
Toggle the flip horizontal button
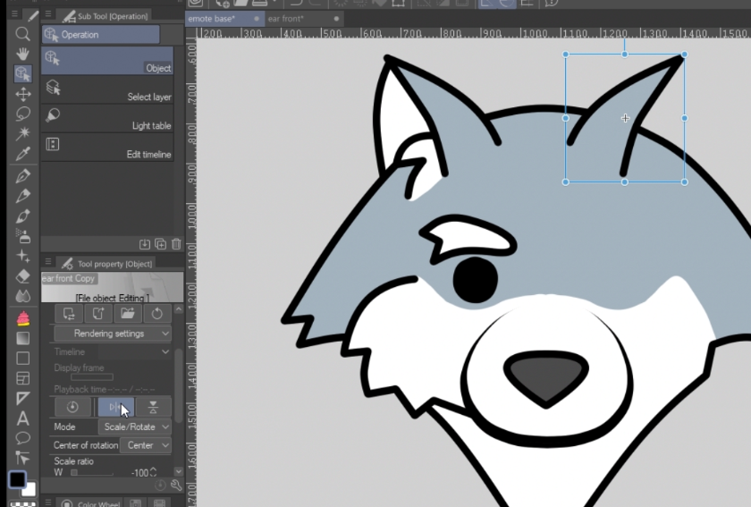click(116, 407)
